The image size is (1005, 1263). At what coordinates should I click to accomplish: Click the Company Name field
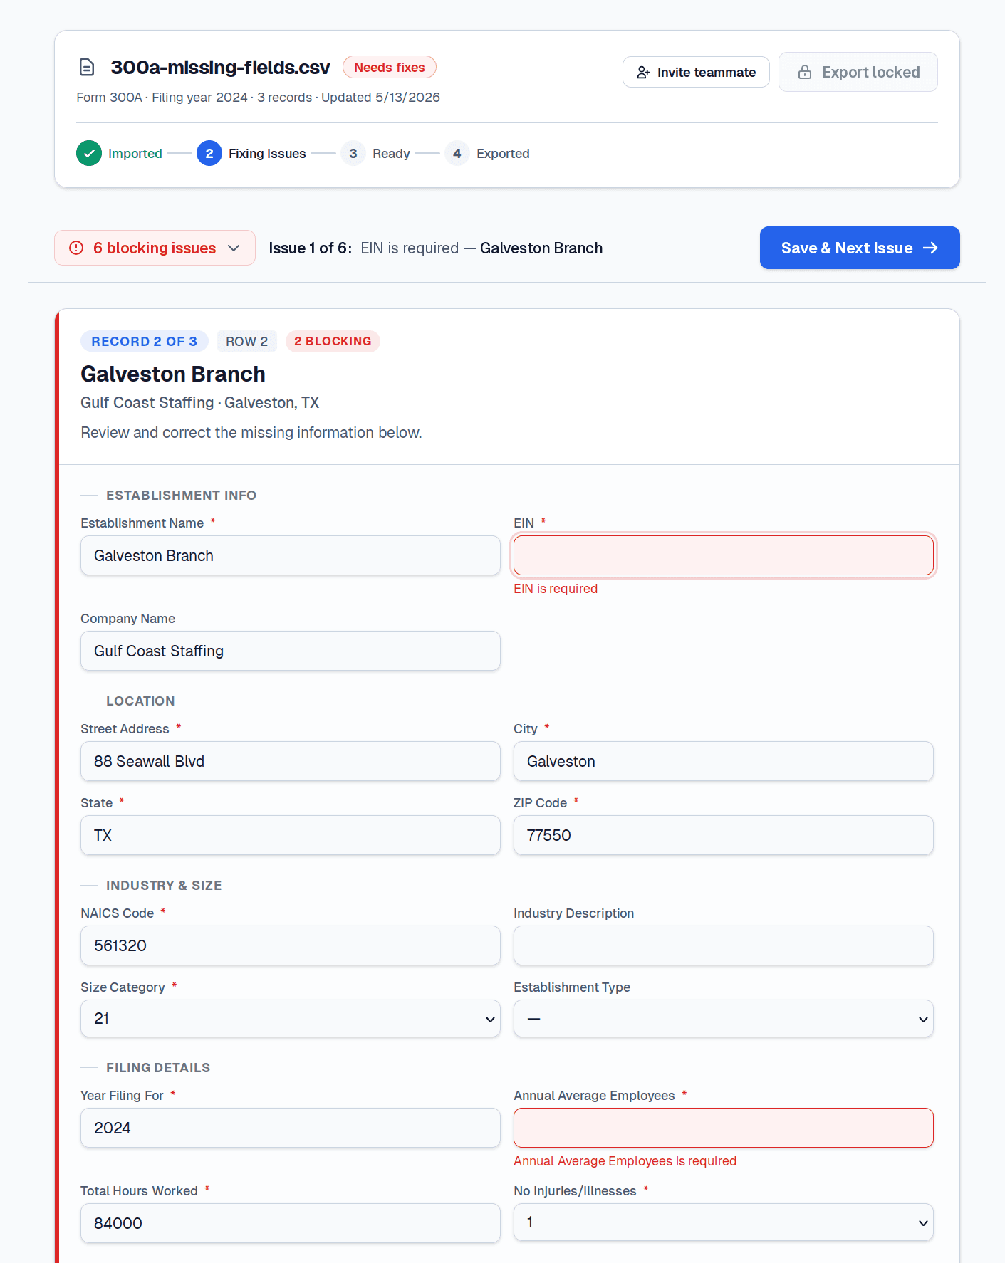point(291,651)
